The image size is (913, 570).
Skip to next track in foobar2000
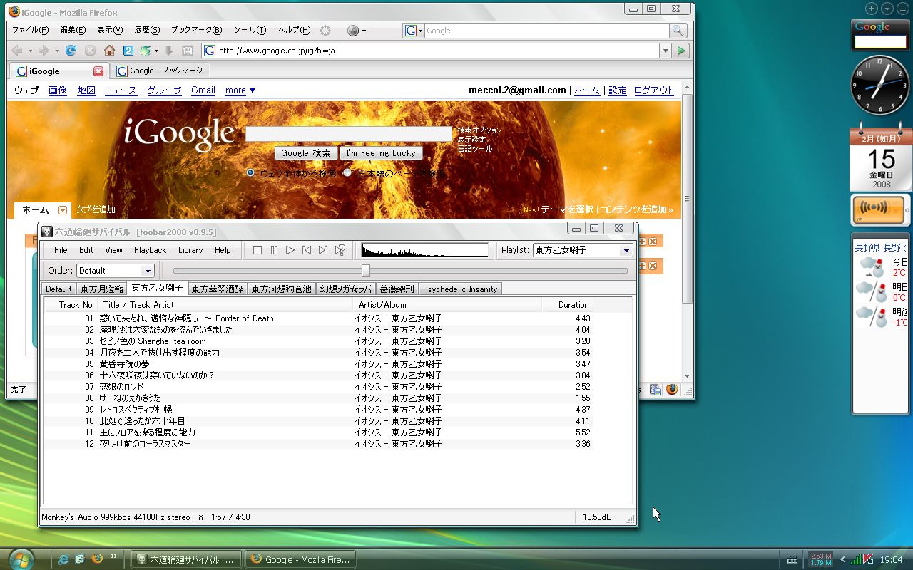point(323,250)
